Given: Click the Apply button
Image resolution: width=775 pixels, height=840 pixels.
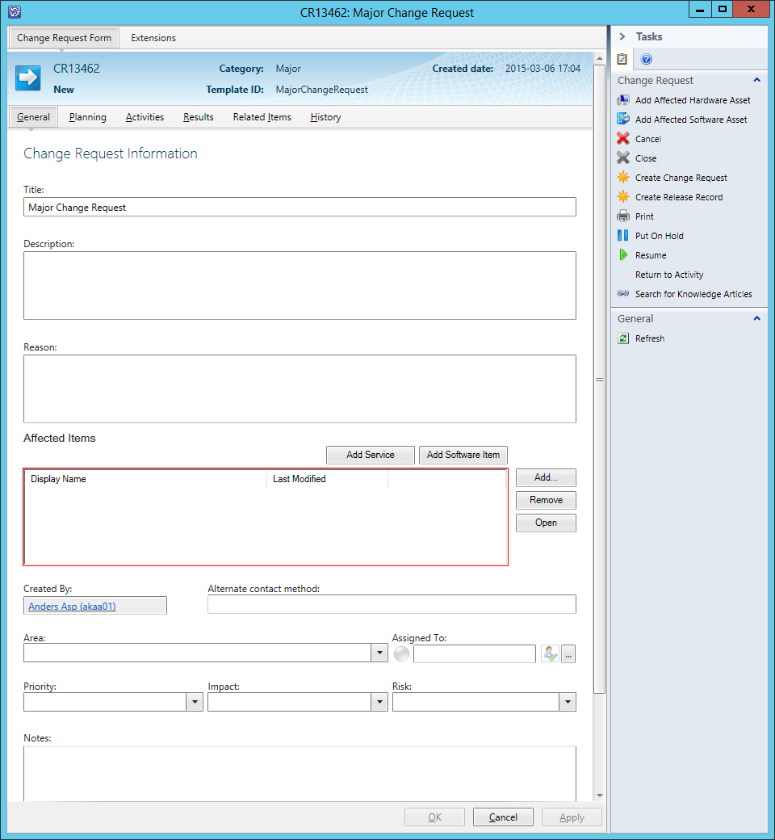Looking at the screenshot, I should pyautogui.click(x=572, y=817).
